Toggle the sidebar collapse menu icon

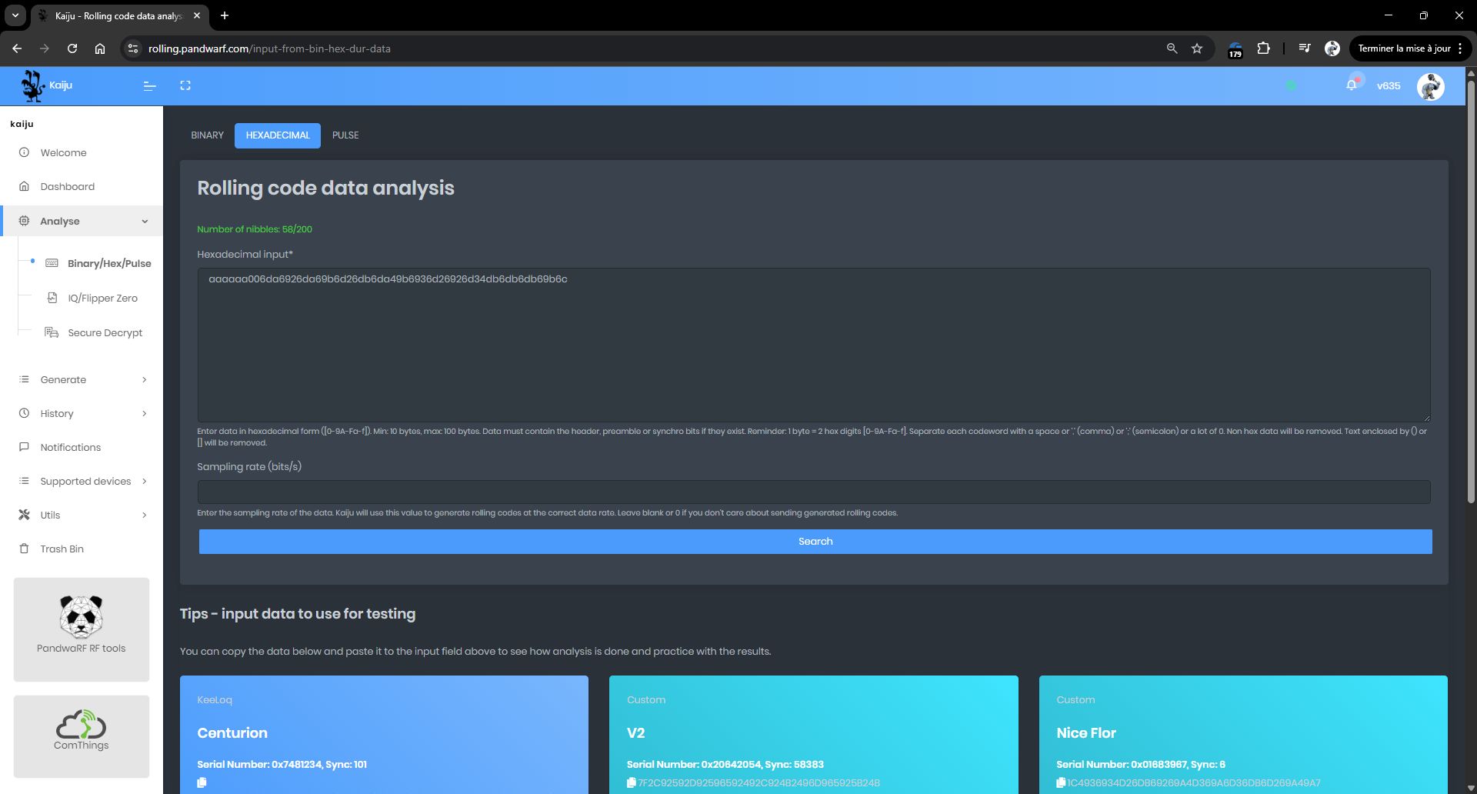pyautogui.click(x=150, y=86)
